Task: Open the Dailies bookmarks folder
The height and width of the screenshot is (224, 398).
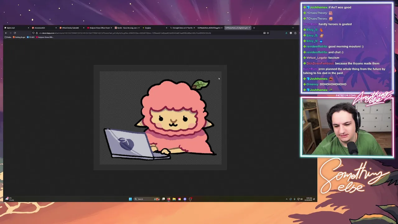Action: (8, 37)
